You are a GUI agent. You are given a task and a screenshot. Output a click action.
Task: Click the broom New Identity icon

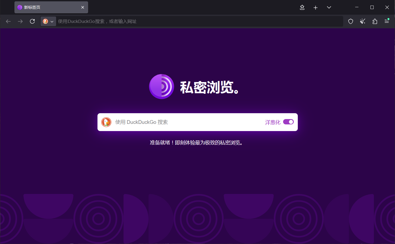[x=362, y=21]
